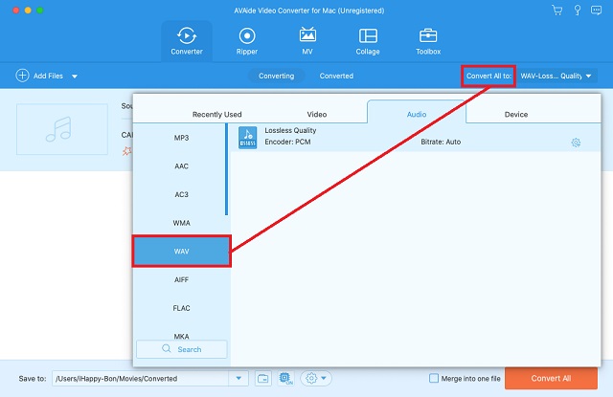The width and height of the screenshot is (613, 397).
Task: Open the output folder icon
Action: [x=263, y=379]
